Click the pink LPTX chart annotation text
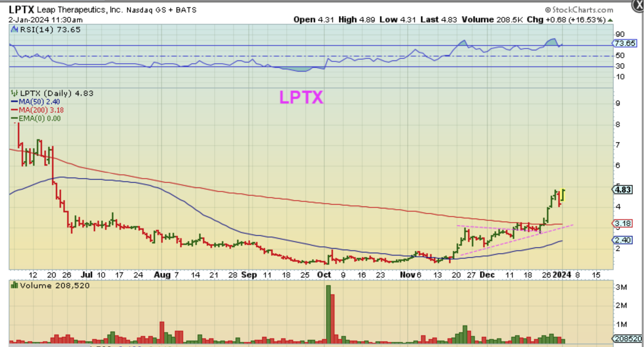The width and height of the screenshot is (644, 347). [301, 97]
